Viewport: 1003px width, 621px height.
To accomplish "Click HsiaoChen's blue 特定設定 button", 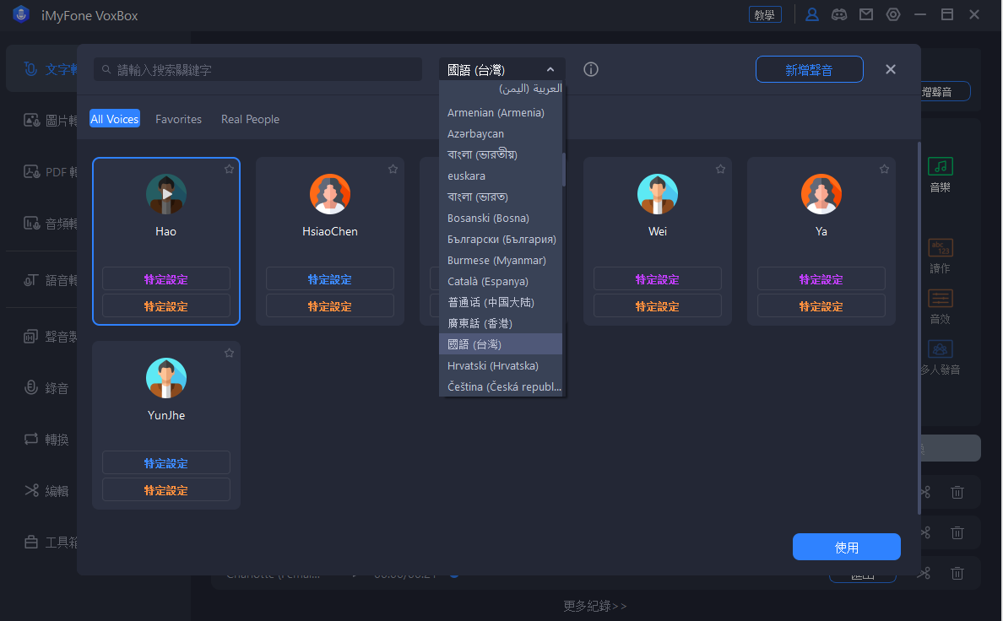I will pyautogui.click(x=330, y=278).
